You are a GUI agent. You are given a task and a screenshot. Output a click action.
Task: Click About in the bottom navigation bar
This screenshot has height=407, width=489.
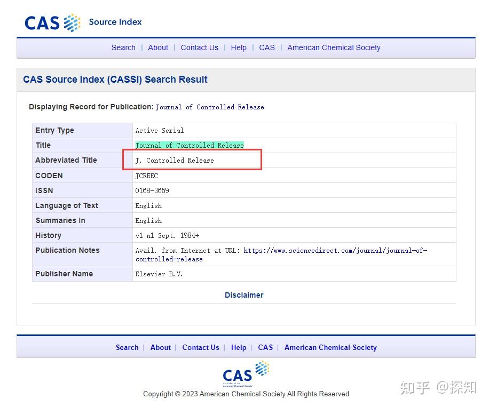[x=161, y=347]
